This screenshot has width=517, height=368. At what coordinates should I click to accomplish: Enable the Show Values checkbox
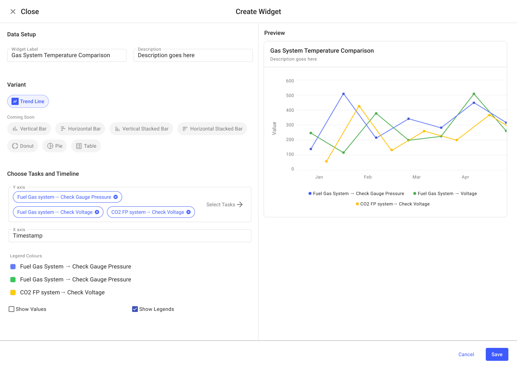point(11,309)
